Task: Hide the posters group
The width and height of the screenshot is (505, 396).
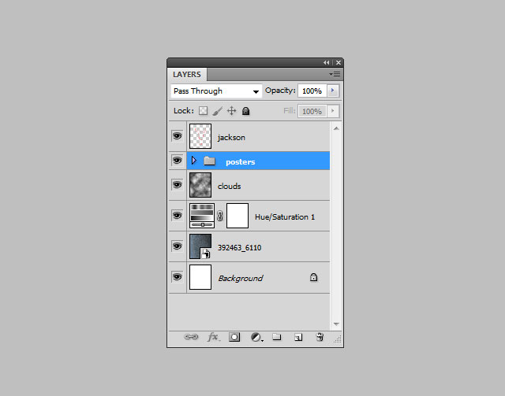Action: (177, 161)
